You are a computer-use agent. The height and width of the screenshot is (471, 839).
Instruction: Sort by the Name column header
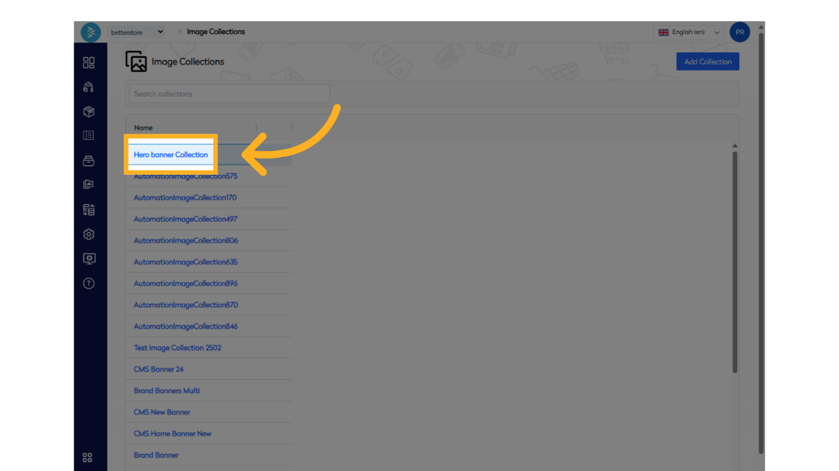pyautogui.click(x=143, y=127)
